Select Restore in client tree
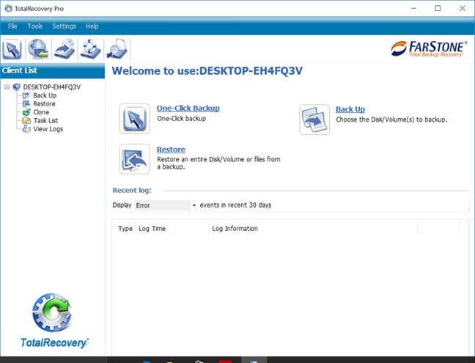Viewport: 475px width, 363px height. (x=44, y=104)
